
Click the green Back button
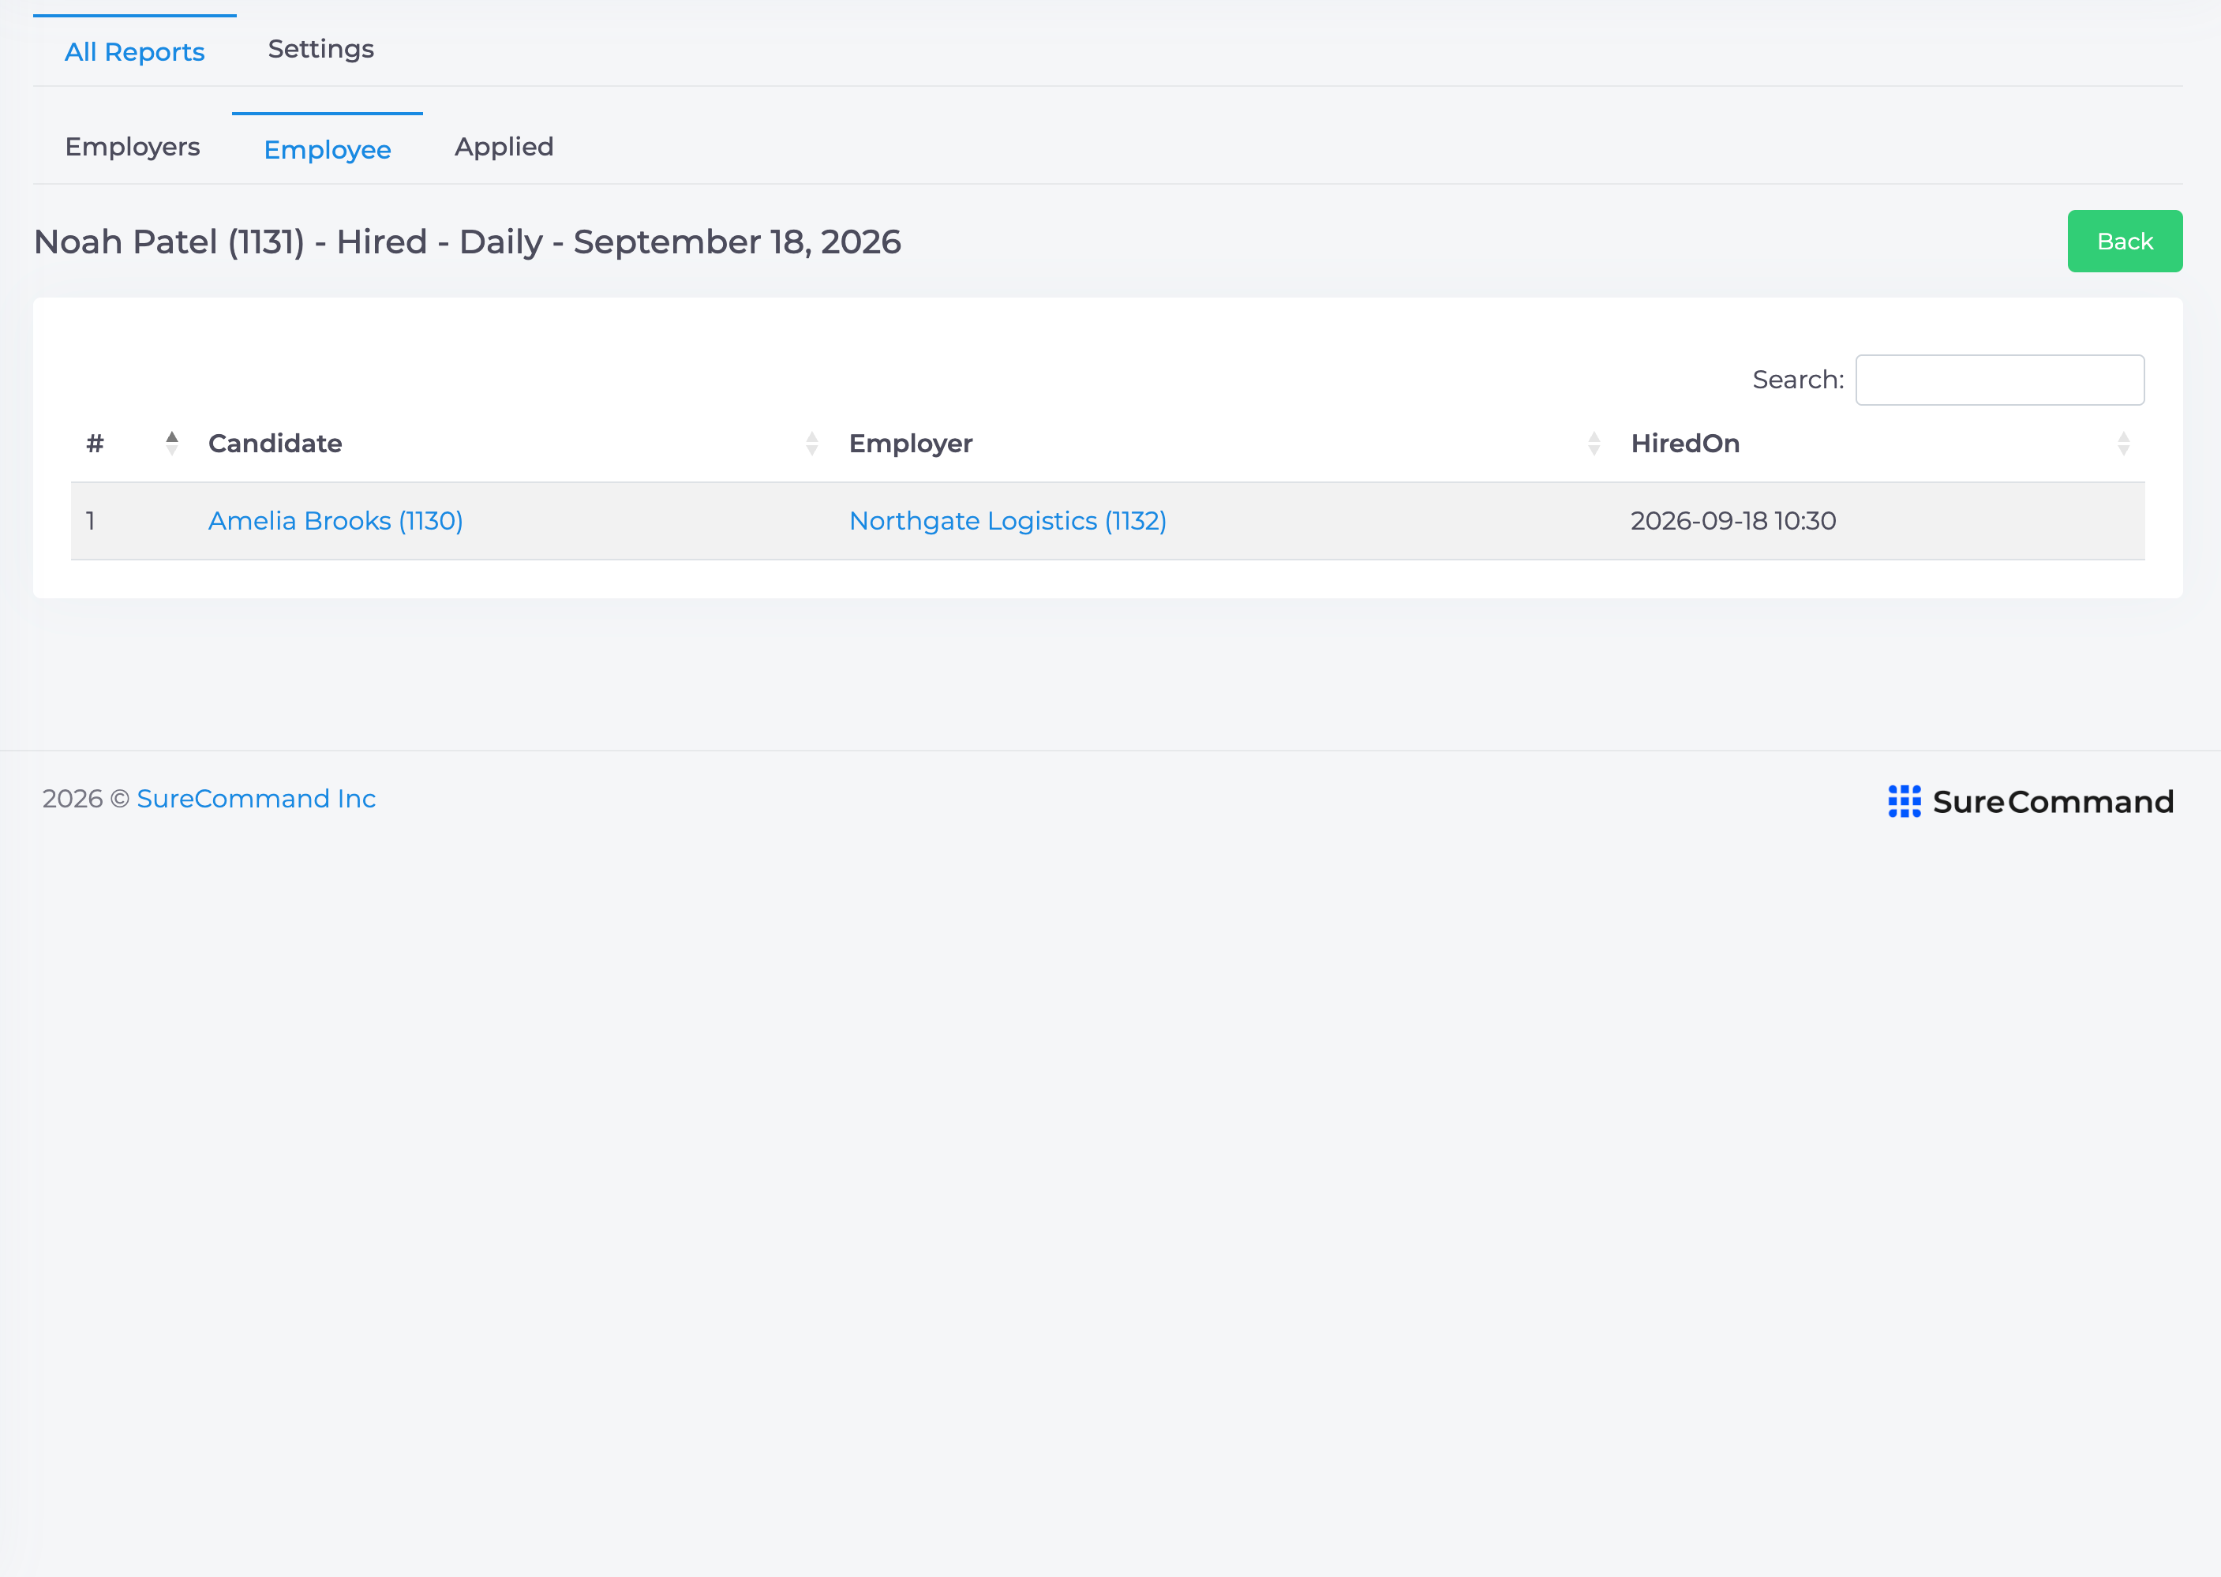pyautogui.click(x=2125, y=241)
